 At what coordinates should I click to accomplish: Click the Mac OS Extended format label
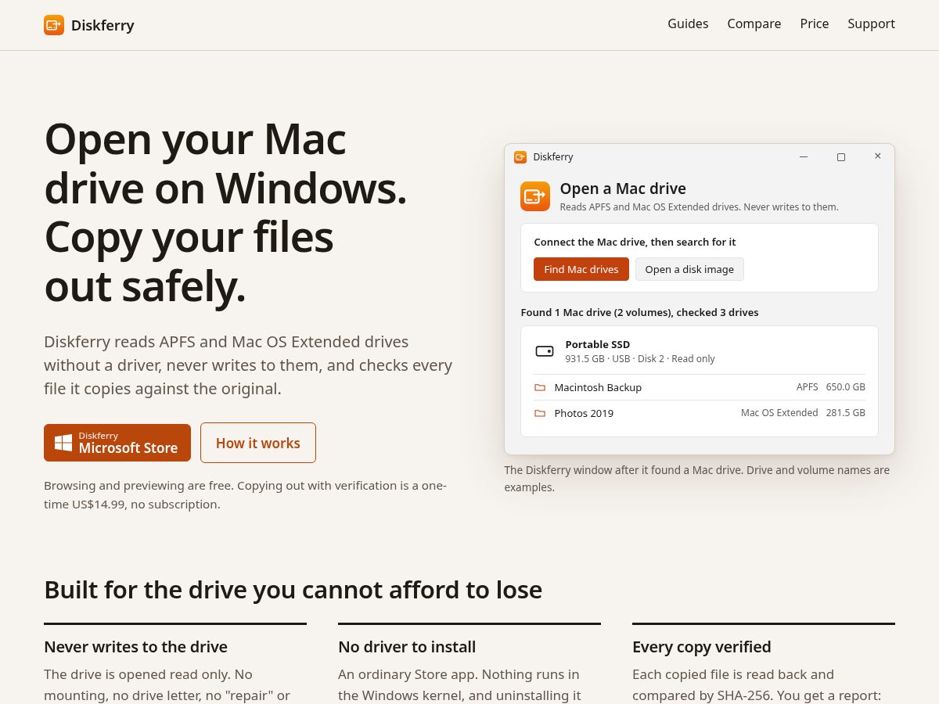point(779,413)
